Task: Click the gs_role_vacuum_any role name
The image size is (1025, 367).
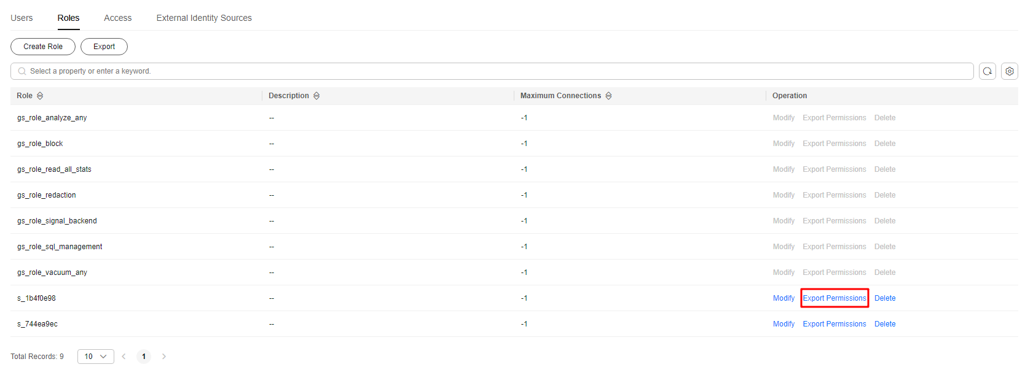Action: click(x=52, y=272)
